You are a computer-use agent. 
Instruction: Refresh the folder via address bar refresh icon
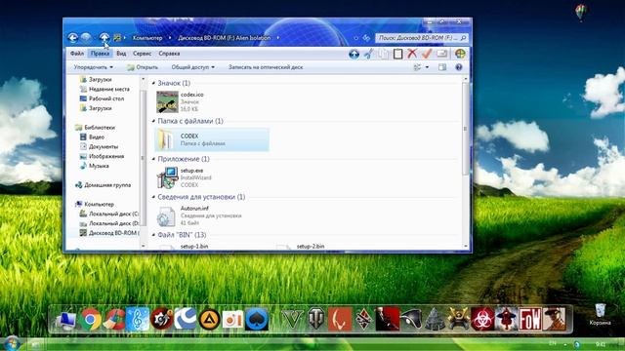366,38
